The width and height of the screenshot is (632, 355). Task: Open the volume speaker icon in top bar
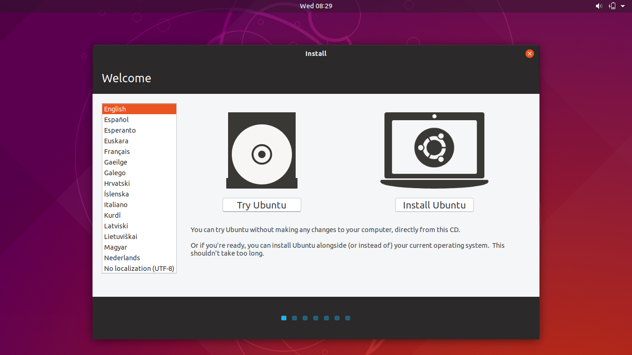[x=599, y=6]
